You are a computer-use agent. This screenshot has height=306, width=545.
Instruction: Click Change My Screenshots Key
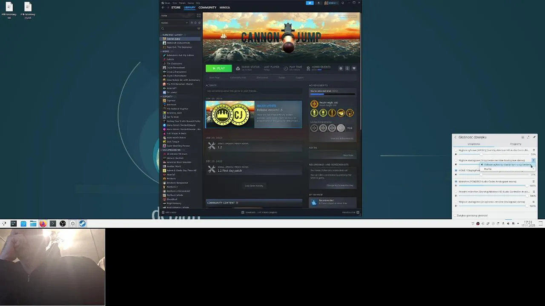click(340, 185)
